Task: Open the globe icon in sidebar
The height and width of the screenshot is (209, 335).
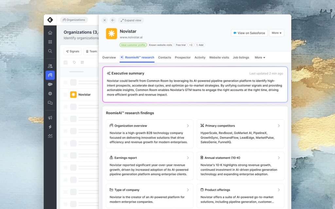Action: tap(50, 93)
